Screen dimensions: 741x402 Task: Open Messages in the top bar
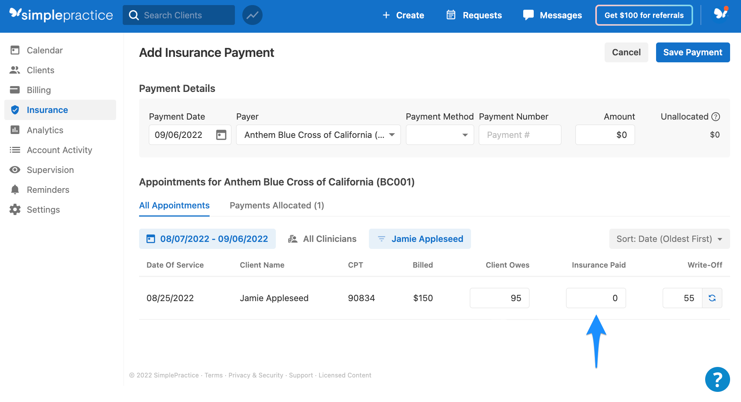[x=552, y=15]
